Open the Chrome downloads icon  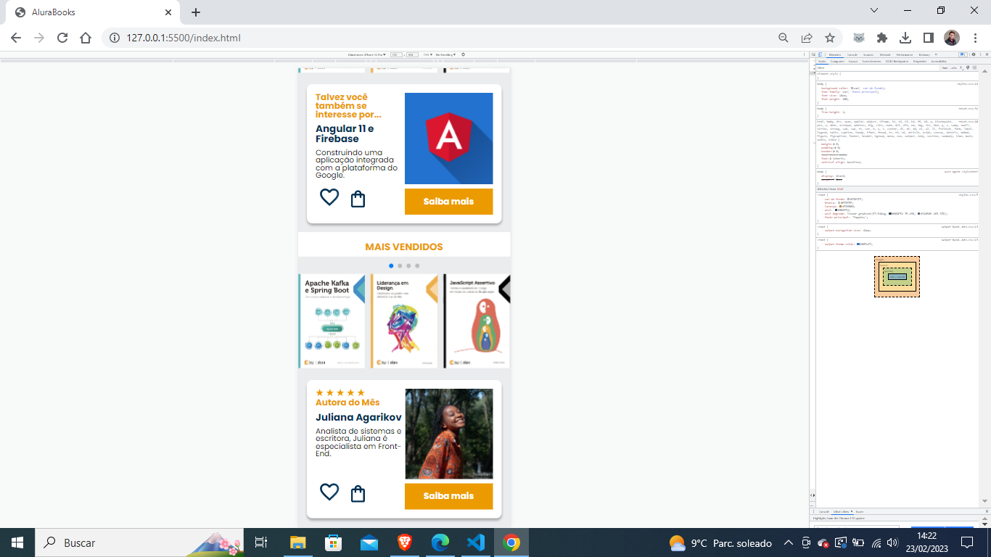click(x=905, y=38)
